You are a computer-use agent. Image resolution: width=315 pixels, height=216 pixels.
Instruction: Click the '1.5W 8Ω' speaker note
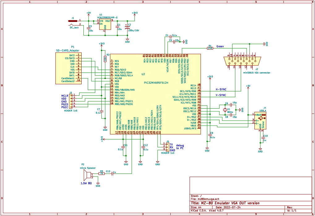[x=86, y=183]
